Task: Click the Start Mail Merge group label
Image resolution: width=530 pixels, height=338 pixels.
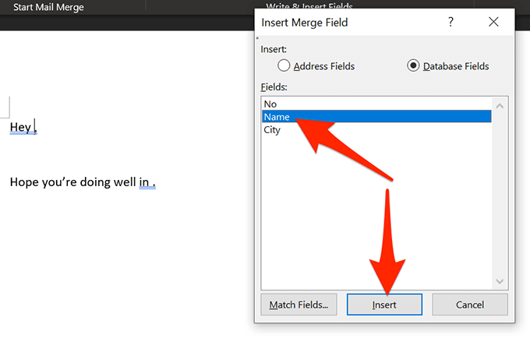Action: [x=48, y=7]
